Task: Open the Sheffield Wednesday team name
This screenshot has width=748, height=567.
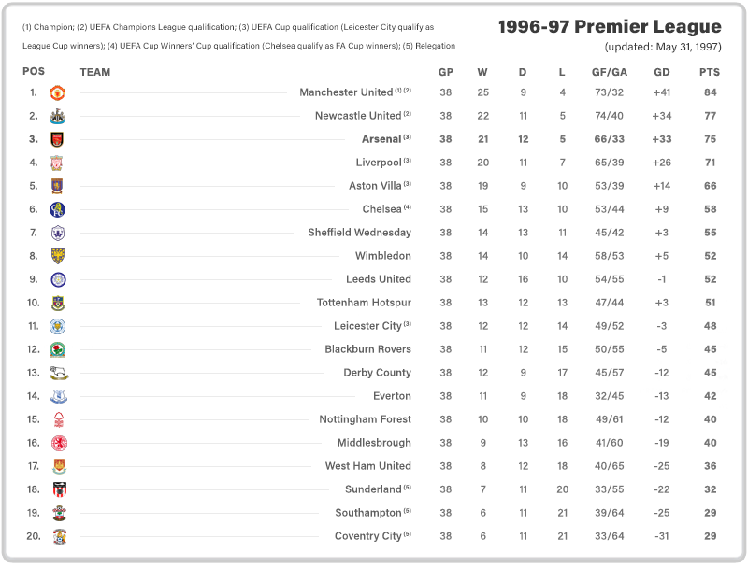Action: point(359,233)
